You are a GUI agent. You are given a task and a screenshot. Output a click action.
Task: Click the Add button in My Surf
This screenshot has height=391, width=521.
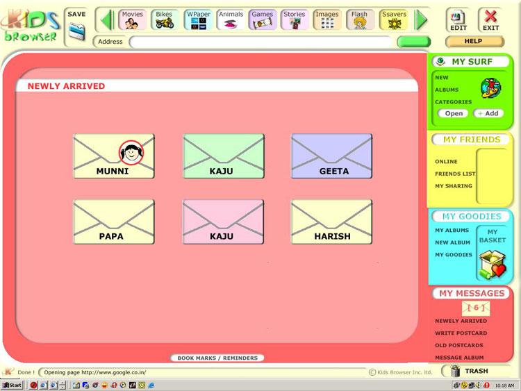(x=488, y=113)
